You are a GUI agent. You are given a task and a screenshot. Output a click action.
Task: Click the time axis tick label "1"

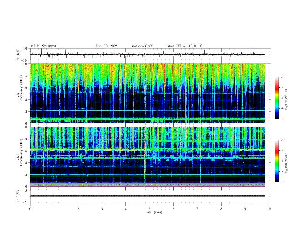coord(54,209)
